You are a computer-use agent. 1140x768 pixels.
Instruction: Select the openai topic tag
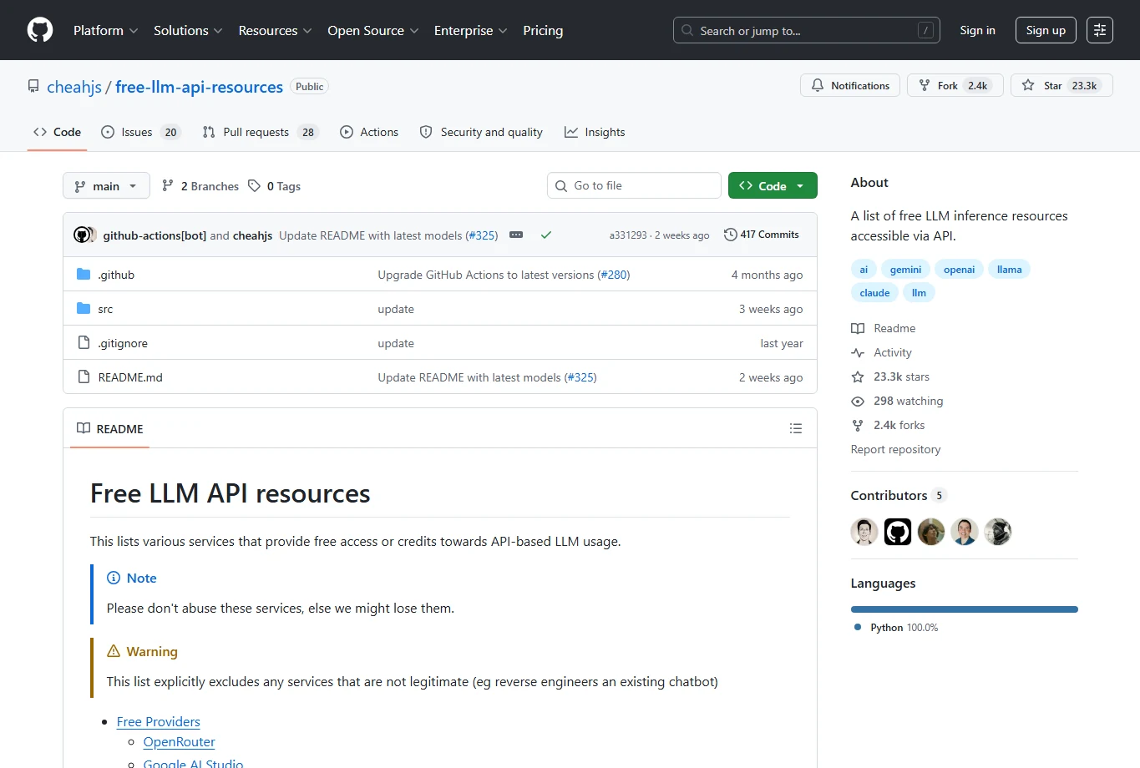coord(959,269)
